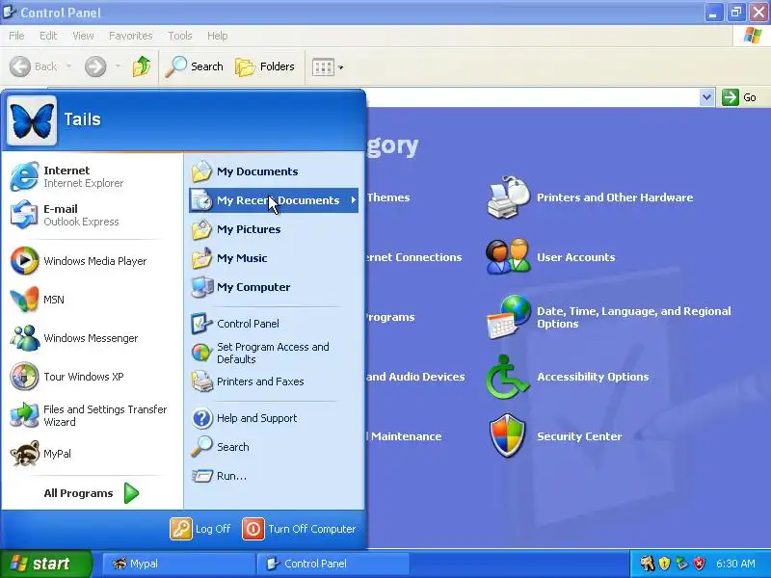Open the address bar dropdown arrow
Screen dimensions: 771x578
tap(706, 97)
